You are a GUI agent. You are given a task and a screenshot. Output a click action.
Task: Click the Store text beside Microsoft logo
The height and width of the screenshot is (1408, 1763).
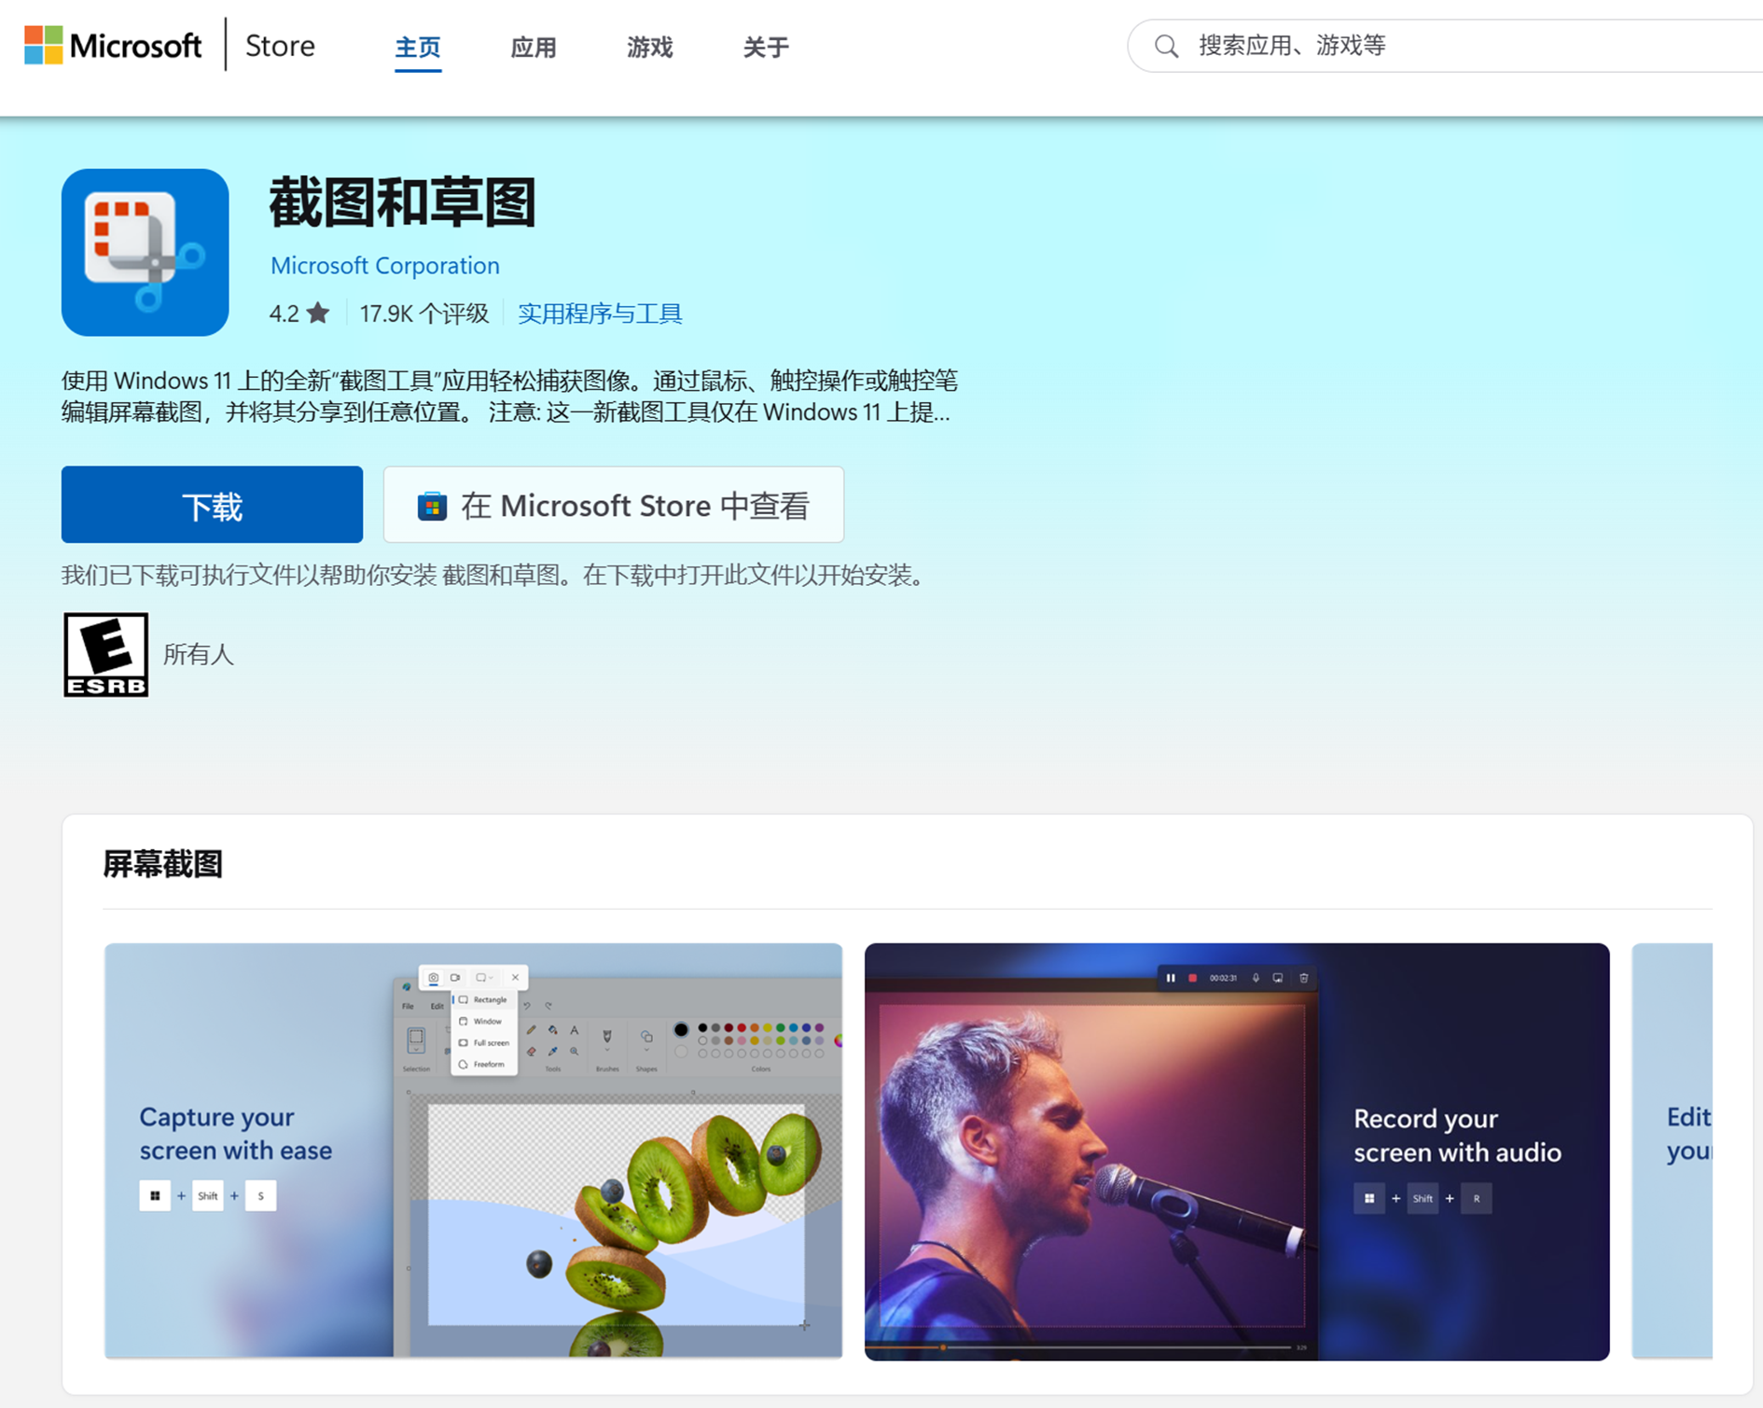[280, 46]
